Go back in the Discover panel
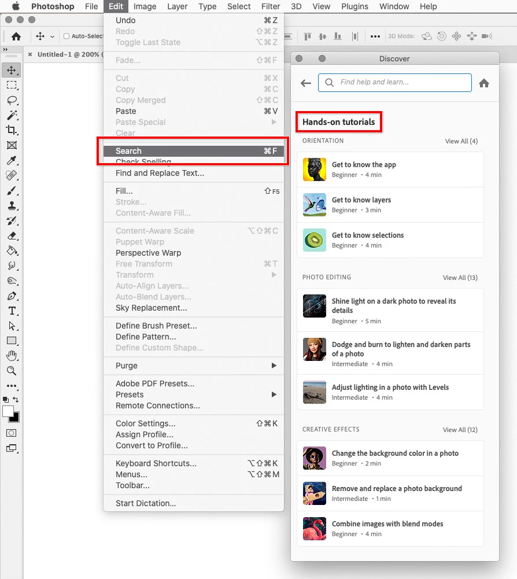This screenshot has width=517, height=579. [306, 83]
